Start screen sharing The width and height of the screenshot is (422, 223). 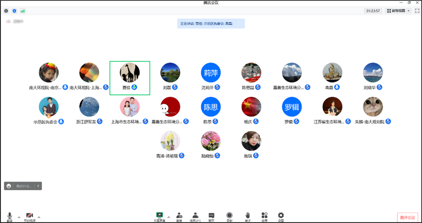pyautogui.click(x=159, y=215)
